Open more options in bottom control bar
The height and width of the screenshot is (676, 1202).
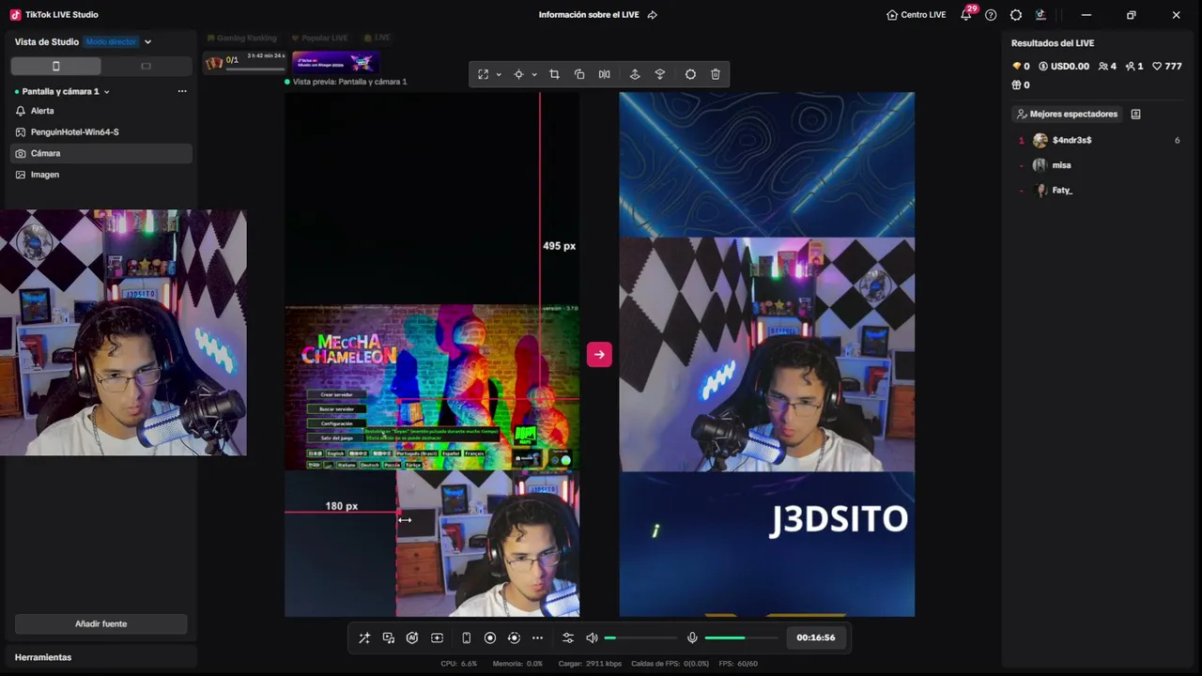[537, 638]
